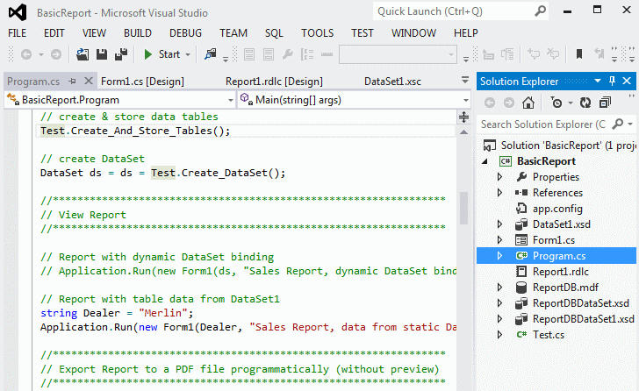Image resolution: width=639 pixels, height=391 pixels.
Task: Expand the Properties node
Action: (500, 177)
